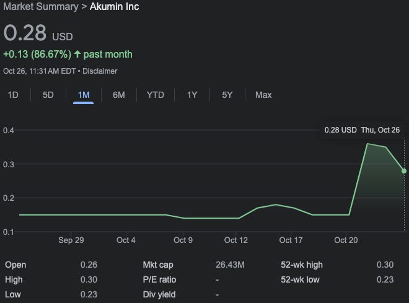Screen dimensions: 409x303
Task: Click the 52-wk high value 0.30
Action: click(x=385, y=265)
